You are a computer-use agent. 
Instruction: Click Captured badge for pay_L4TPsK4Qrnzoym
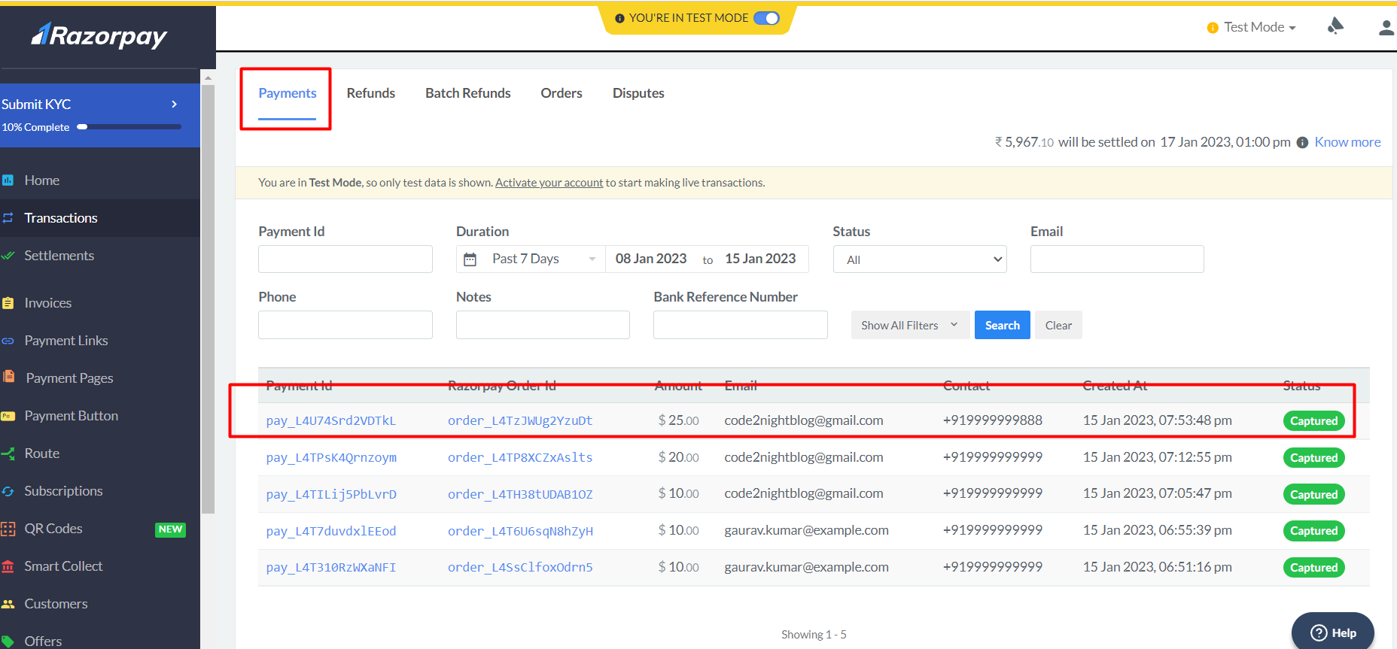[1313, 458]
